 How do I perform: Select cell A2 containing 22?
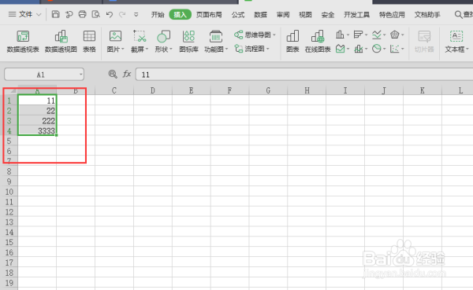[37, 111]
